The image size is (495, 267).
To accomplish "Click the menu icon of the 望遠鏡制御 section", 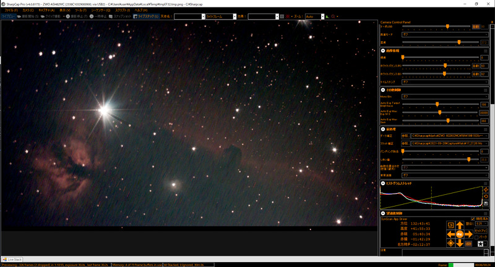I will (486, 213).
